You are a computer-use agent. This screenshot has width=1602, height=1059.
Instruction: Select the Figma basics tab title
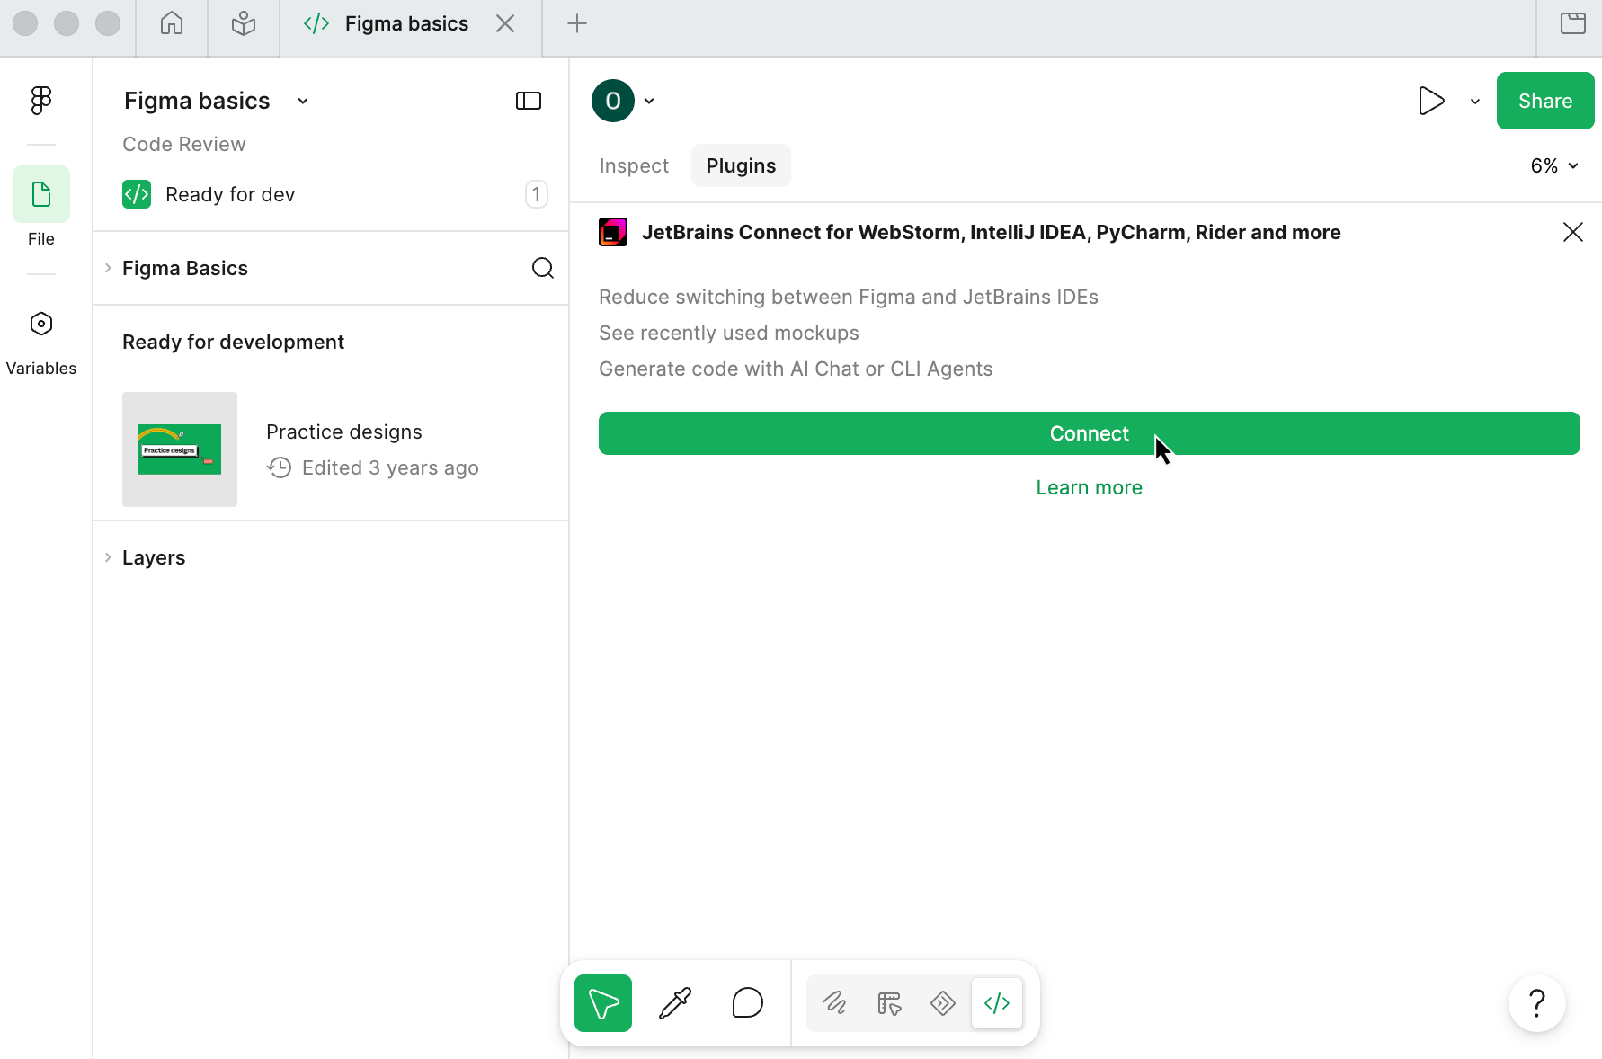(x=406, y=23)
